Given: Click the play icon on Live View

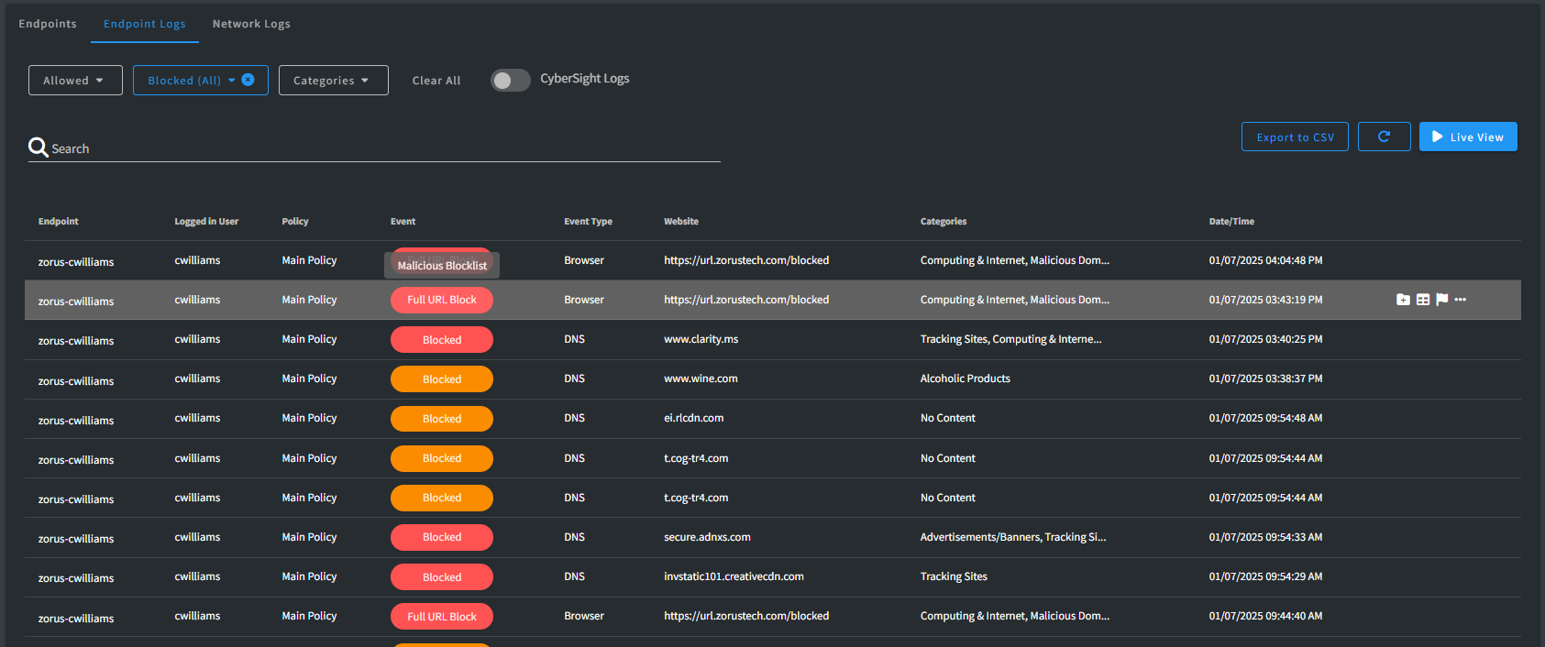Looking at the screenshot, I should pos(1438,137).
